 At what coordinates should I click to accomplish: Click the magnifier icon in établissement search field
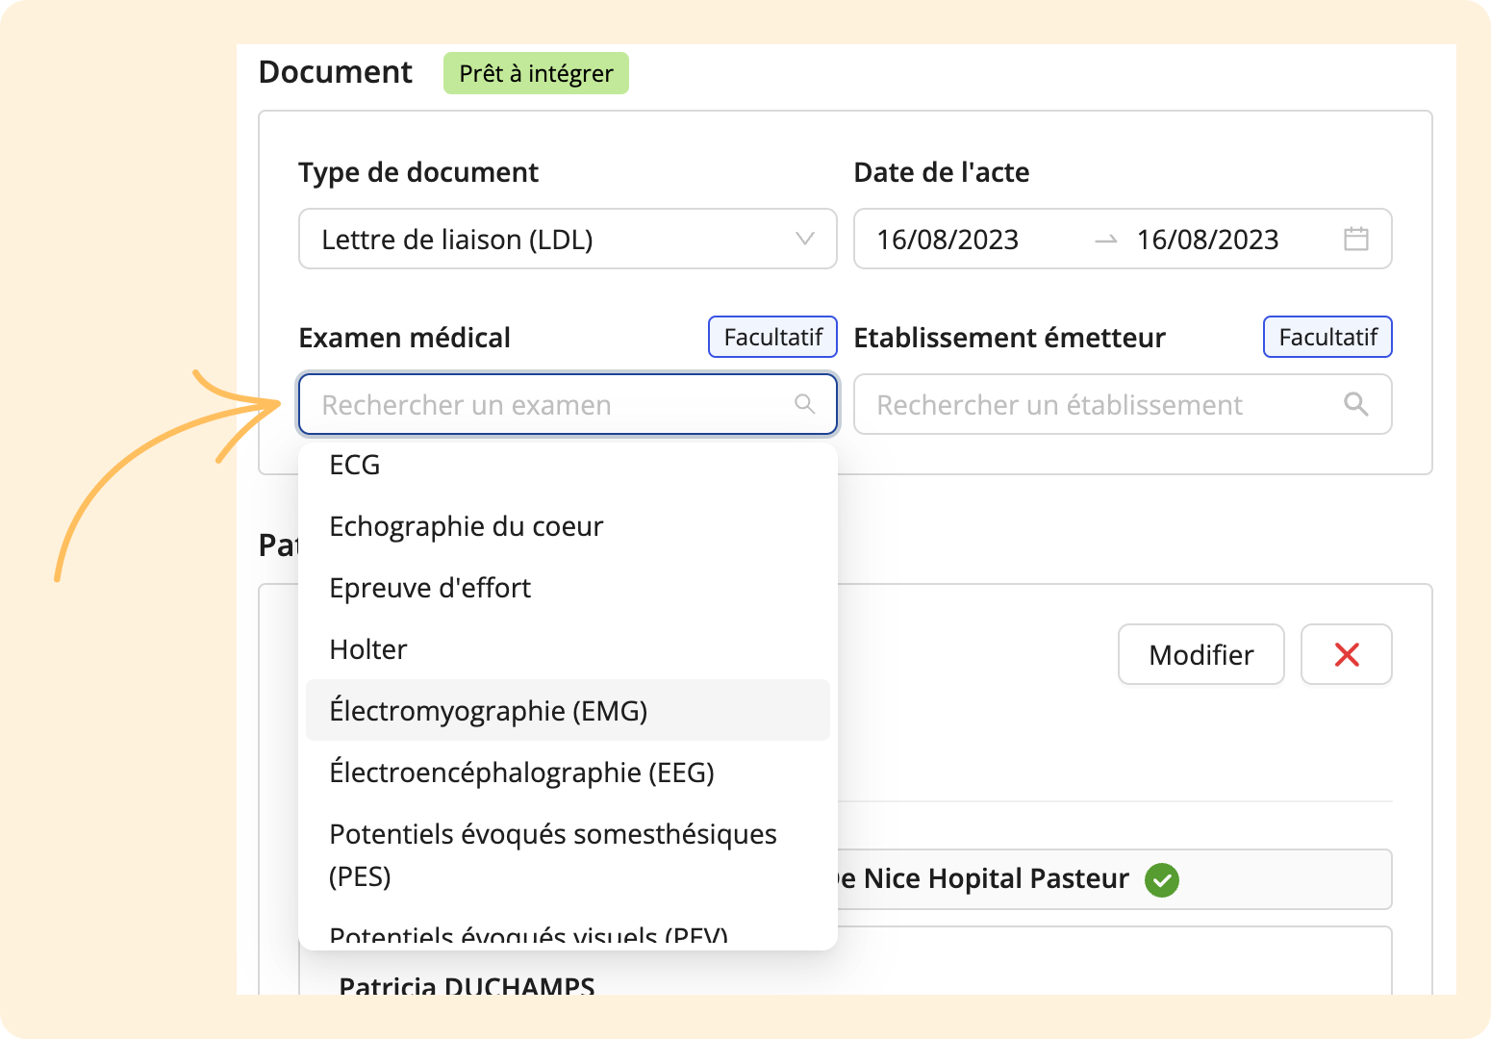pos(1356,404)
